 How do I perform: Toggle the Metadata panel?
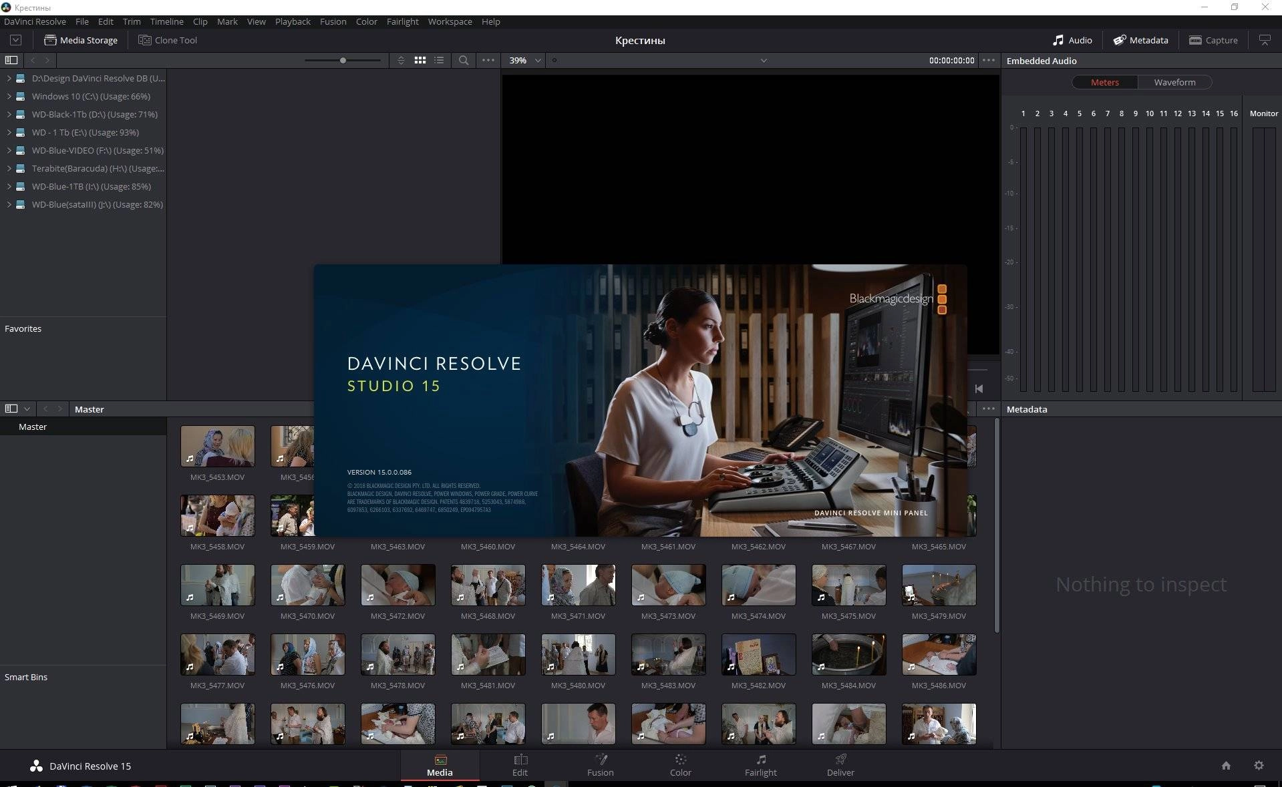click(1140, 40)
